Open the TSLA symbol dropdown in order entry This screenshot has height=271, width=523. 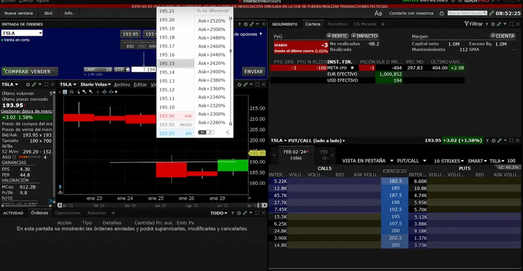[22, 33]
